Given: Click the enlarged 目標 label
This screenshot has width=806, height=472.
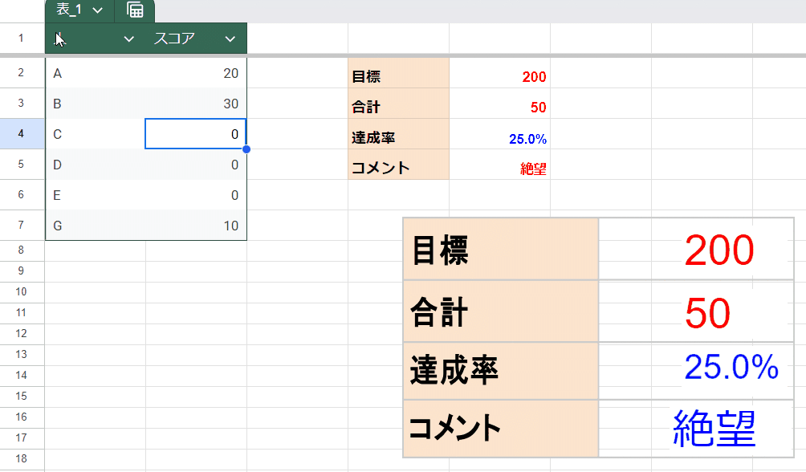Looking at the screenshot, I should click(x=440, y=250).
